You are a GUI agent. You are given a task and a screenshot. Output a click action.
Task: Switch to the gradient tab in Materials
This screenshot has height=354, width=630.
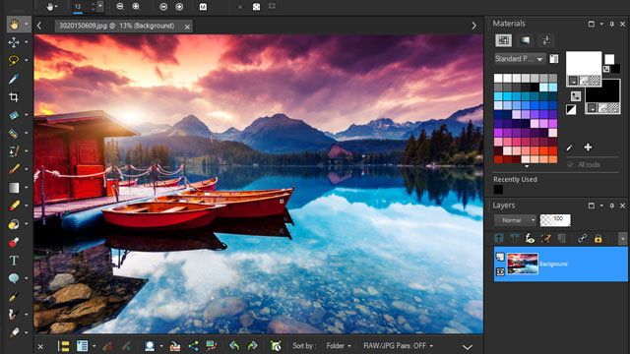point(525,40)
